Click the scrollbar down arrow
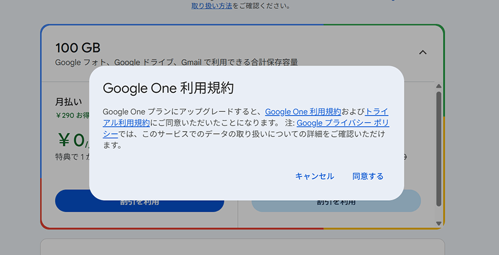Screen dimensions: 499x255 click(439, 223)
